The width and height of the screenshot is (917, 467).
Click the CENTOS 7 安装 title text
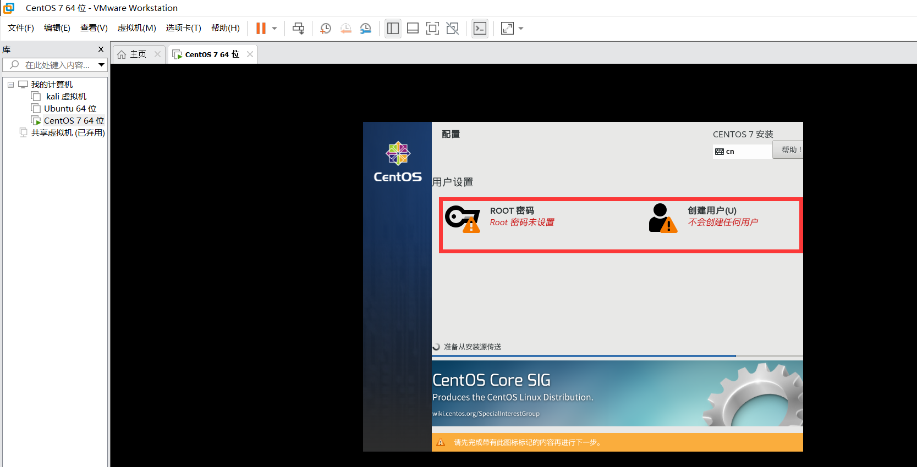tap(743, 135)
